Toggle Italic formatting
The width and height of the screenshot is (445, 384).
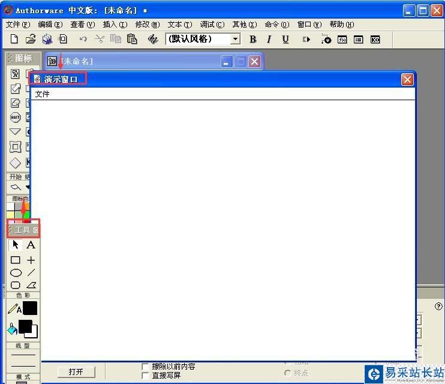click(x=269, y=39)
